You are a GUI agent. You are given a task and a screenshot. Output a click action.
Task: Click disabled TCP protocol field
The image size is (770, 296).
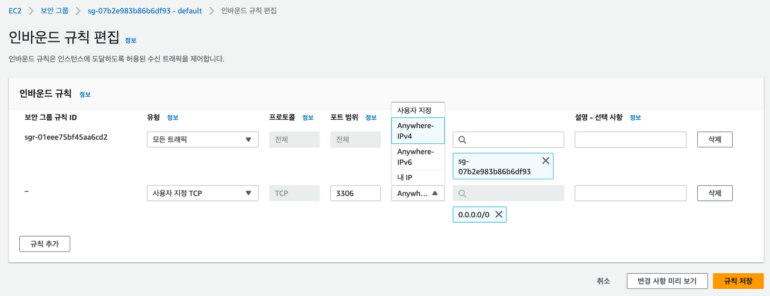point(295,193)
